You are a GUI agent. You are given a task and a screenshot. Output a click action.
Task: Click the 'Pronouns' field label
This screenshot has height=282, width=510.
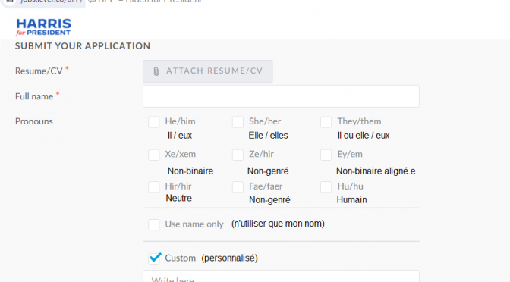pos(34,121)
